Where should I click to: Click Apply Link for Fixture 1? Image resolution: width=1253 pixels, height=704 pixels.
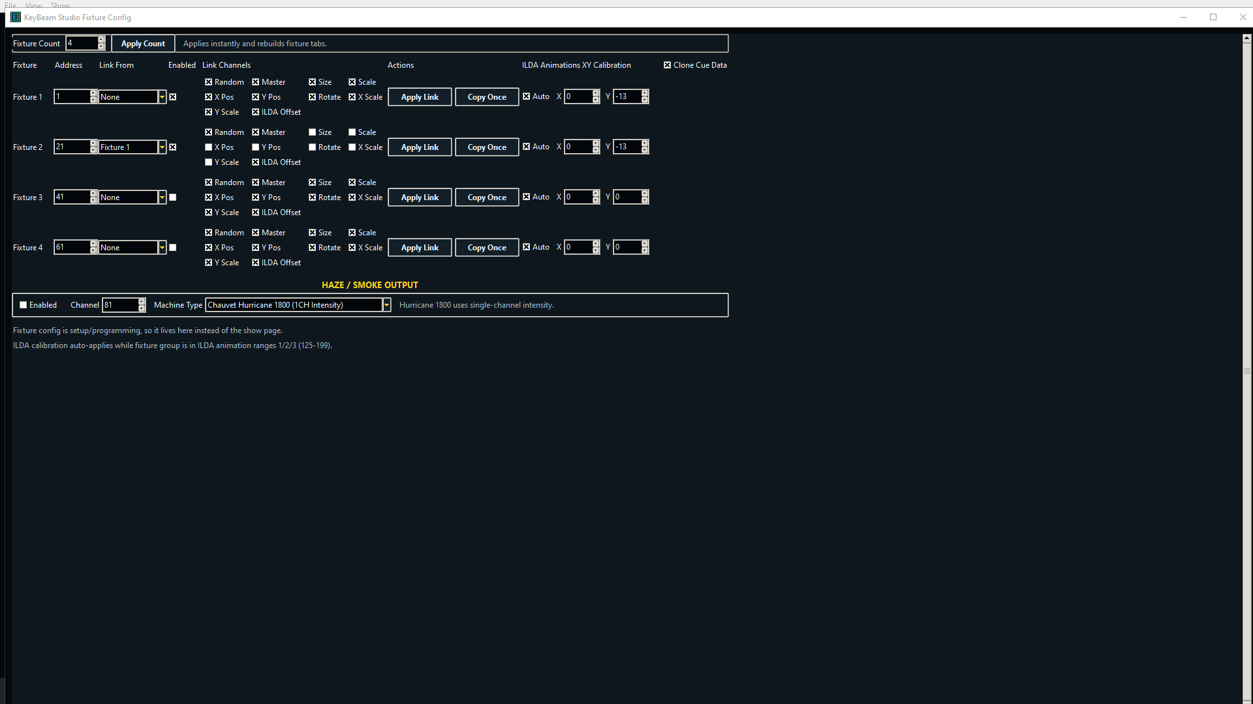[x=420, y=97]
